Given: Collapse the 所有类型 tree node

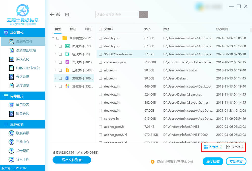Looking at the screenshot, I should (53, 38).
